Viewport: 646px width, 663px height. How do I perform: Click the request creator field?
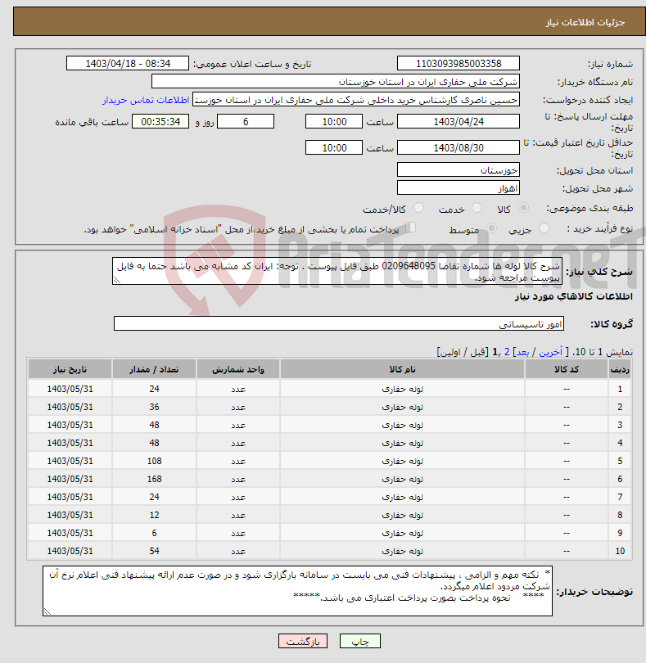point(356,100)
